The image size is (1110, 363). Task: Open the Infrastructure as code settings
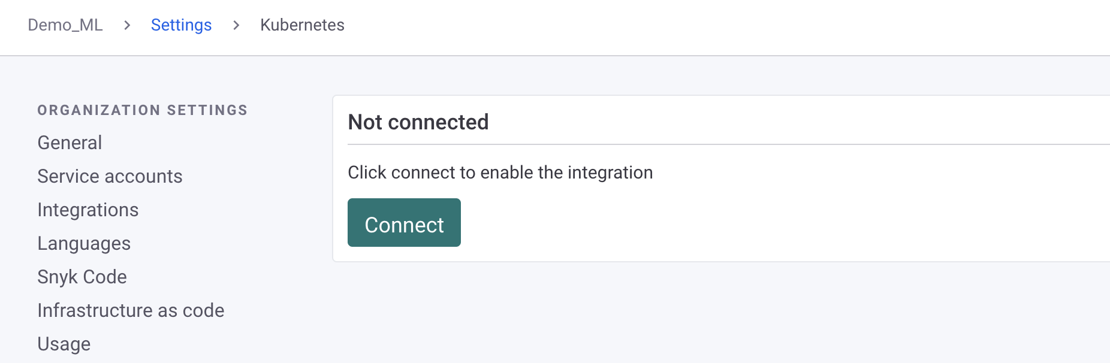tap(131, 310)
